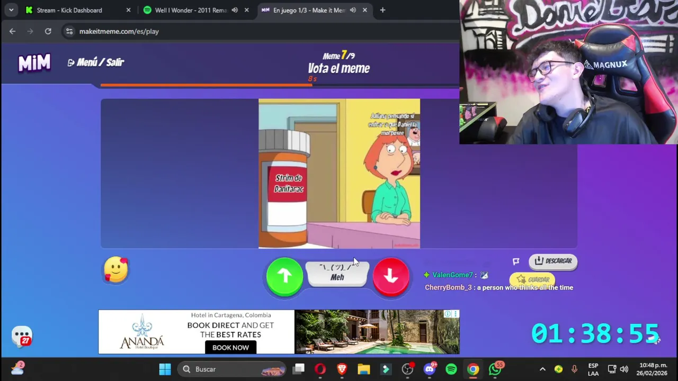Open the Windows Start menu
This screenshot has width=678, height=381.
(x=165, y=369)
